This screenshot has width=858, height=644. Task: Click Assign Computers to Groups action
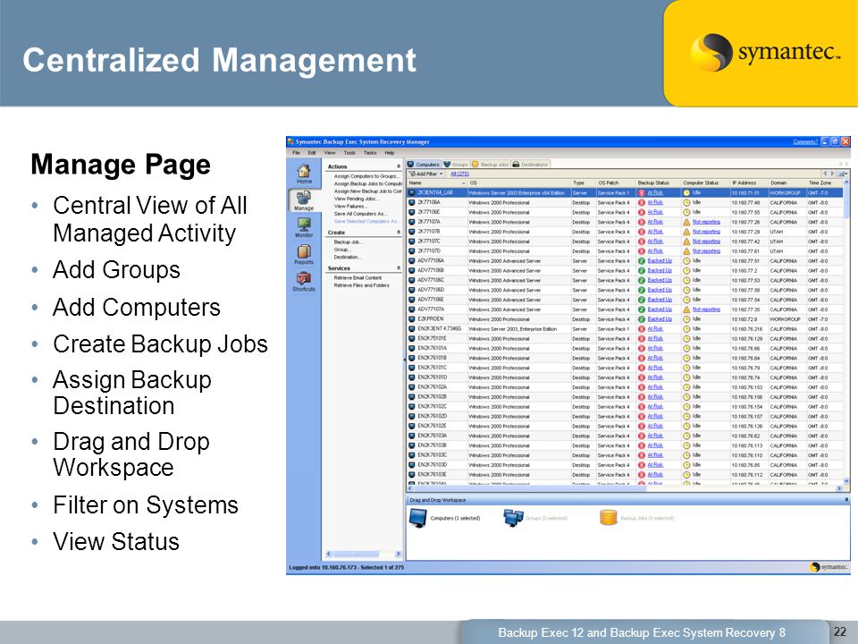click(366, 176)
